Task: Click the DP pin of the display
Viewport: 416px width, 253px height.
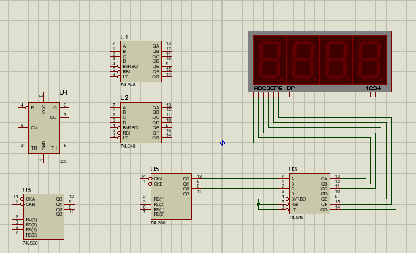Action: tap(289, 95)
